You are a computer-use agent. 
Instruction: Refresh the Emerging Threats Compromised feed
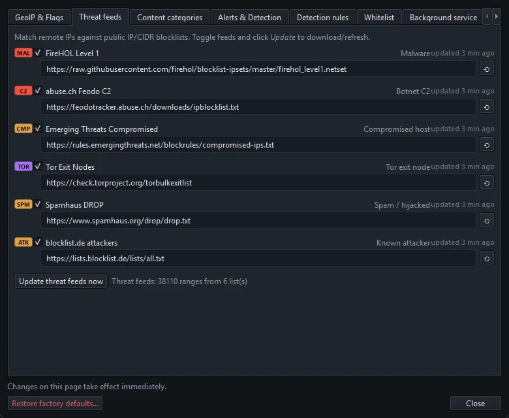pos(486,145)
